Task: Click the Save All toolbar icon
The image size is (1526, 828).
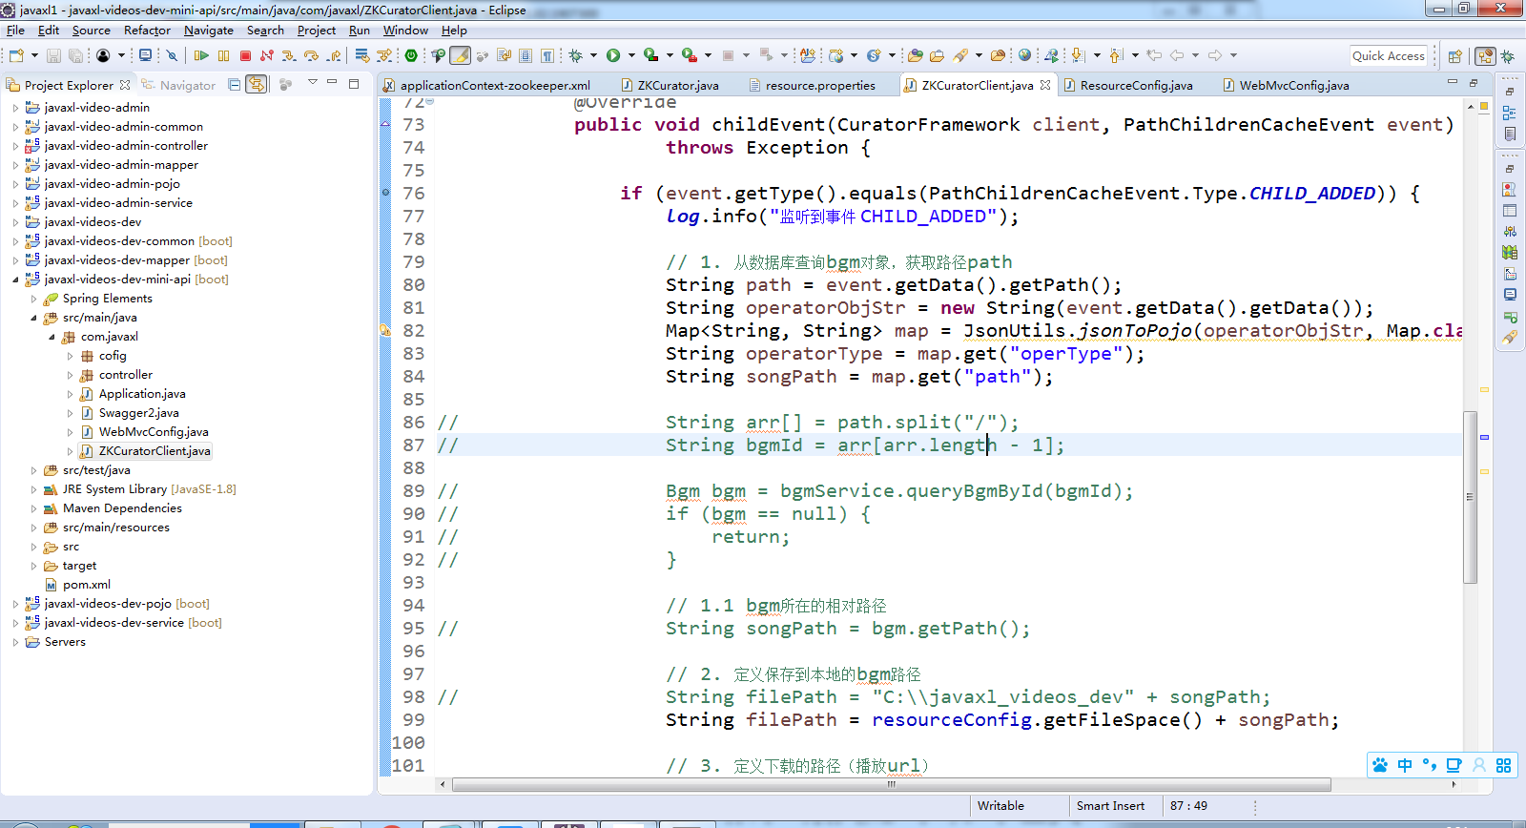Action: (75, 55)
